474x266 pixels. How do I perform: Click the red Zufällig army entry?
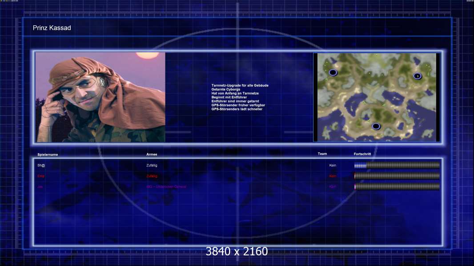point(152,176)
